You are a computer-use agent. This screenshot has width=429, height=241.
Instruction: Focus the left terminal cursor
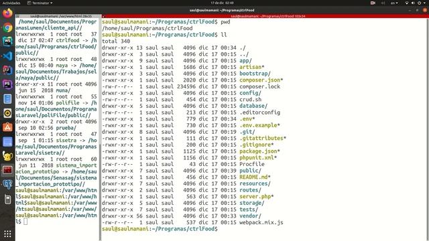(x=25, y=222)
